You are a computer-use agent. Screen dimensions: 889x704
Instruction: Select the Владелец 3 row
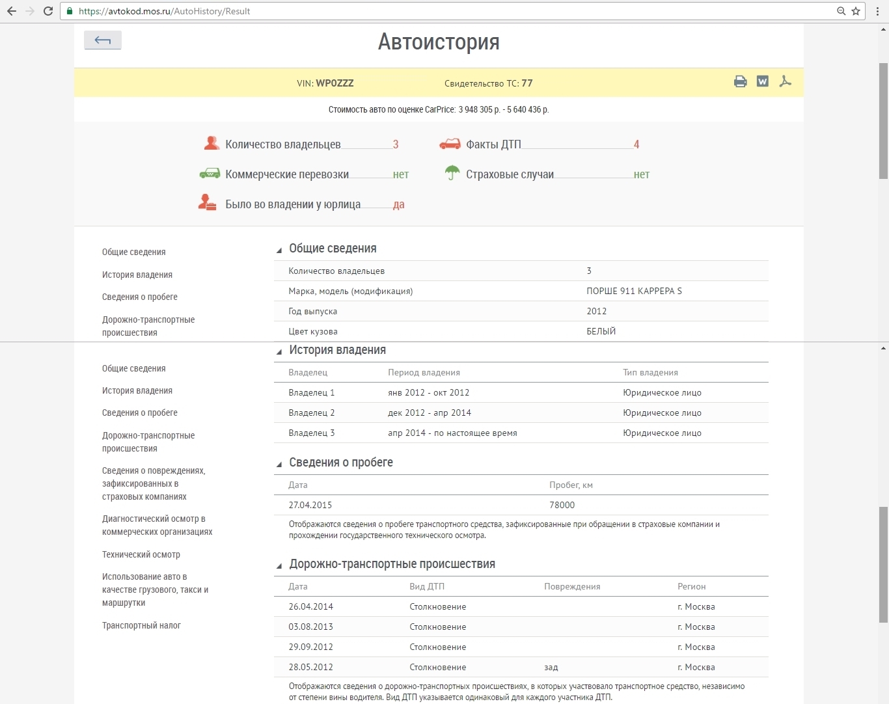tap(521, 433)
